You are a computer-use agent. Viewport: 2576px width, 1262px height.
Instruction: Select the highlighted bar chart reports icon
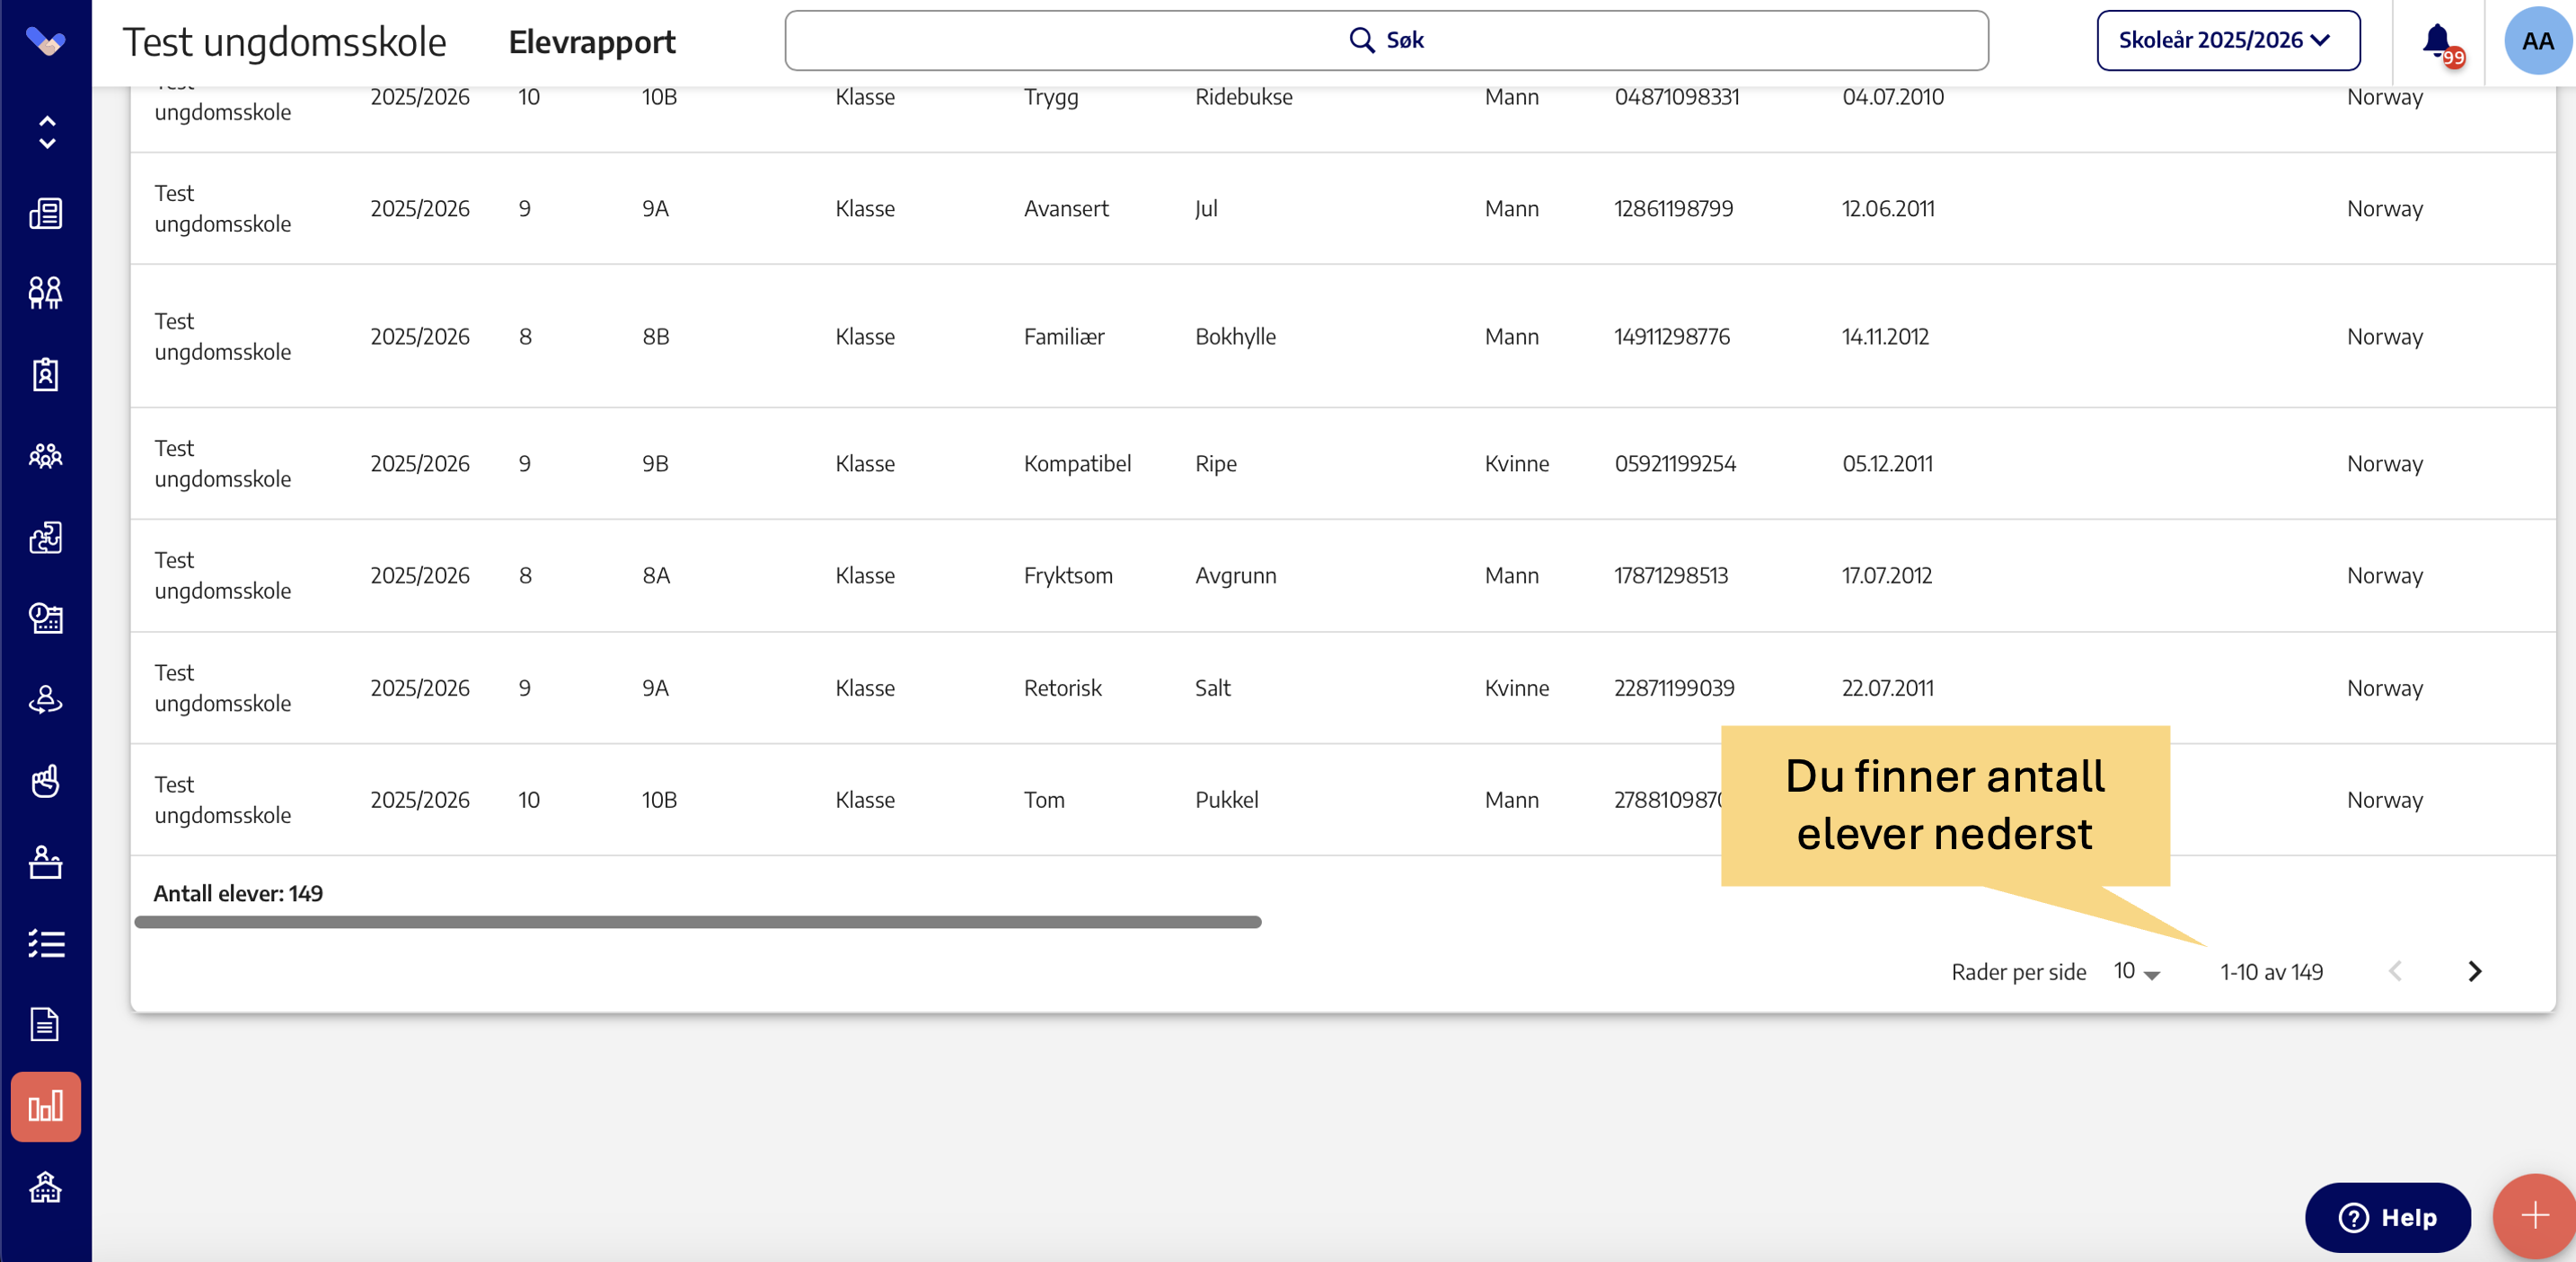point(46,1106)
